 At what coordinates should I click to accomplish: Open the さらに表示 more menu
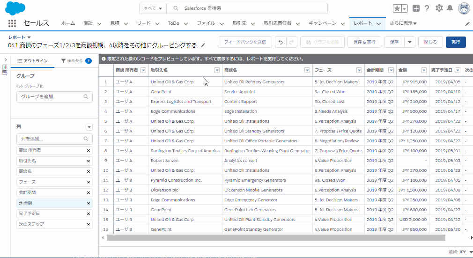pyautogui.click(x=403, y=23)
